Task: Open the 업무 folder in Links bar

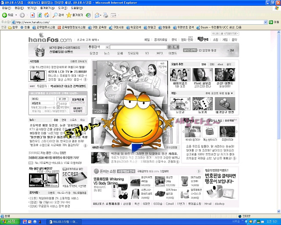Action: 13,27
